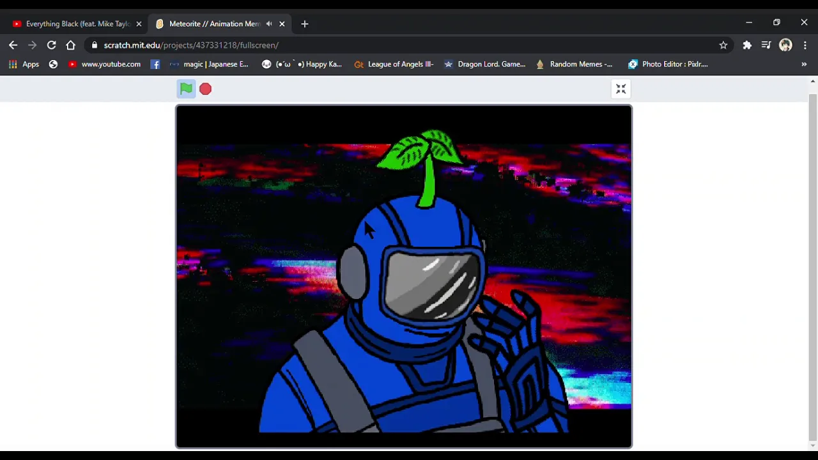This screenshot has width=818, height=460.
Task: Close the Meteorite Animation Meme tab
Action: click(282, 24)
